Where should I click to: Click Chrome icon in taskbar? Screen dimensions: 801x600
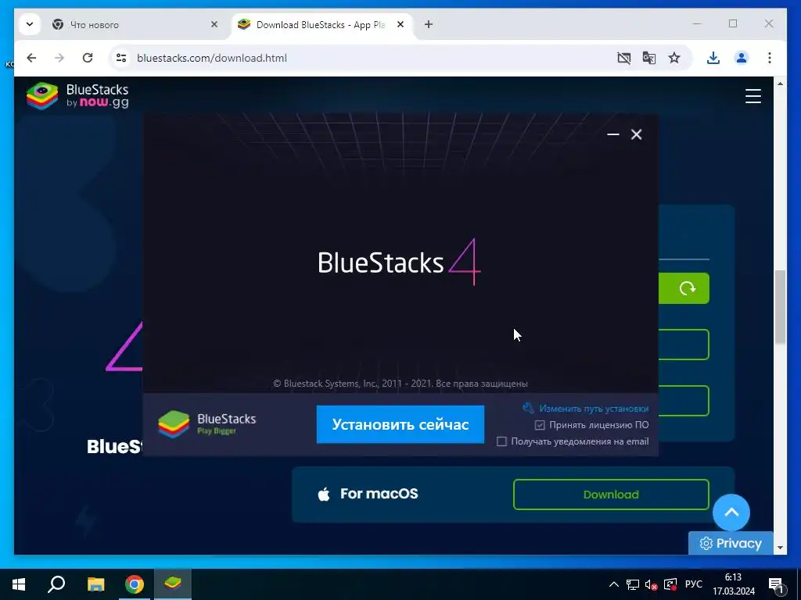click(x=135, y=584)
